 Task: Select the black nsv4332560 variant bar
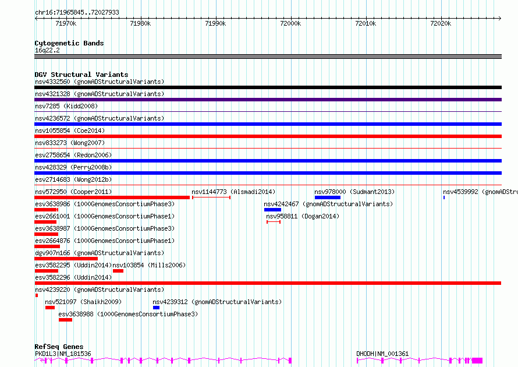[x=268, y=87]
